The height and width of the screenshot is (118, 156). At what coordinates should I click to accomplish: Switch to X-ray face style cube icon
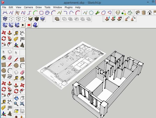(5, 19)
